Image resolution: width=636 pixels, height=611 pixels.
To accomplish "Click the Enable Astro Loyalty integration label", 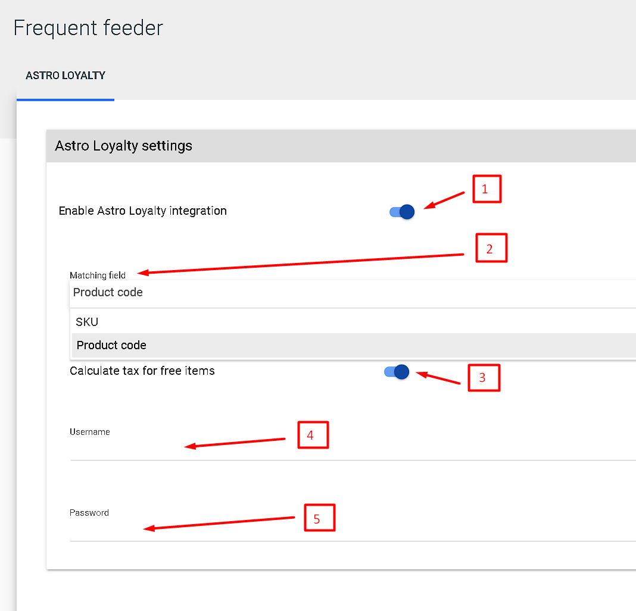I will tap(142, 211).
